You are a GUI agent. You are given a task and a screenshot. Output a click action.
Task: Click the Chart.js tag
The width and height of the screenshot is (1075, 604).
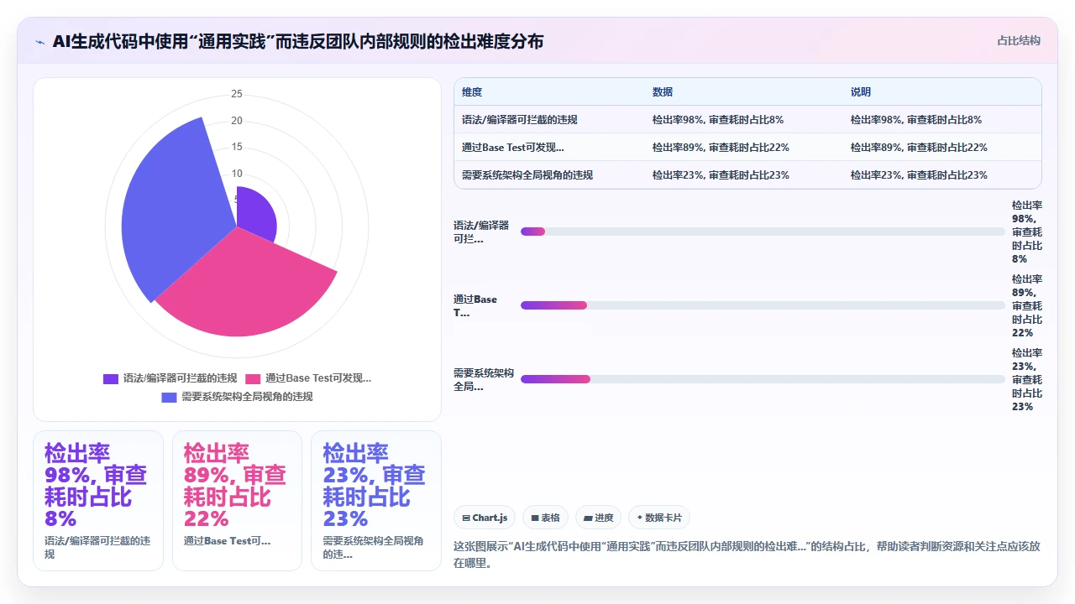[x=485, y=518]
